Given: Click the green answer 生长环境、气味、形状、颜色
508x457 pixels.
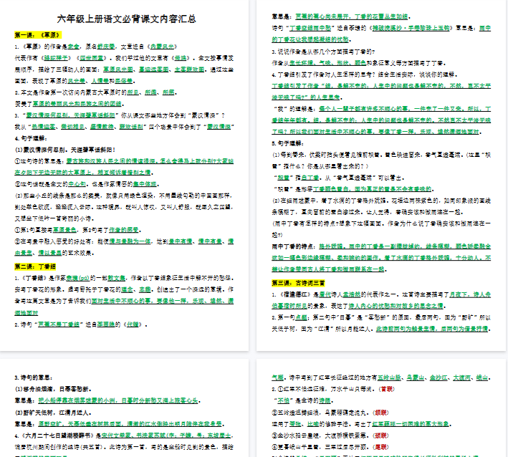Looking at the screenshot, I should [328, 63].
